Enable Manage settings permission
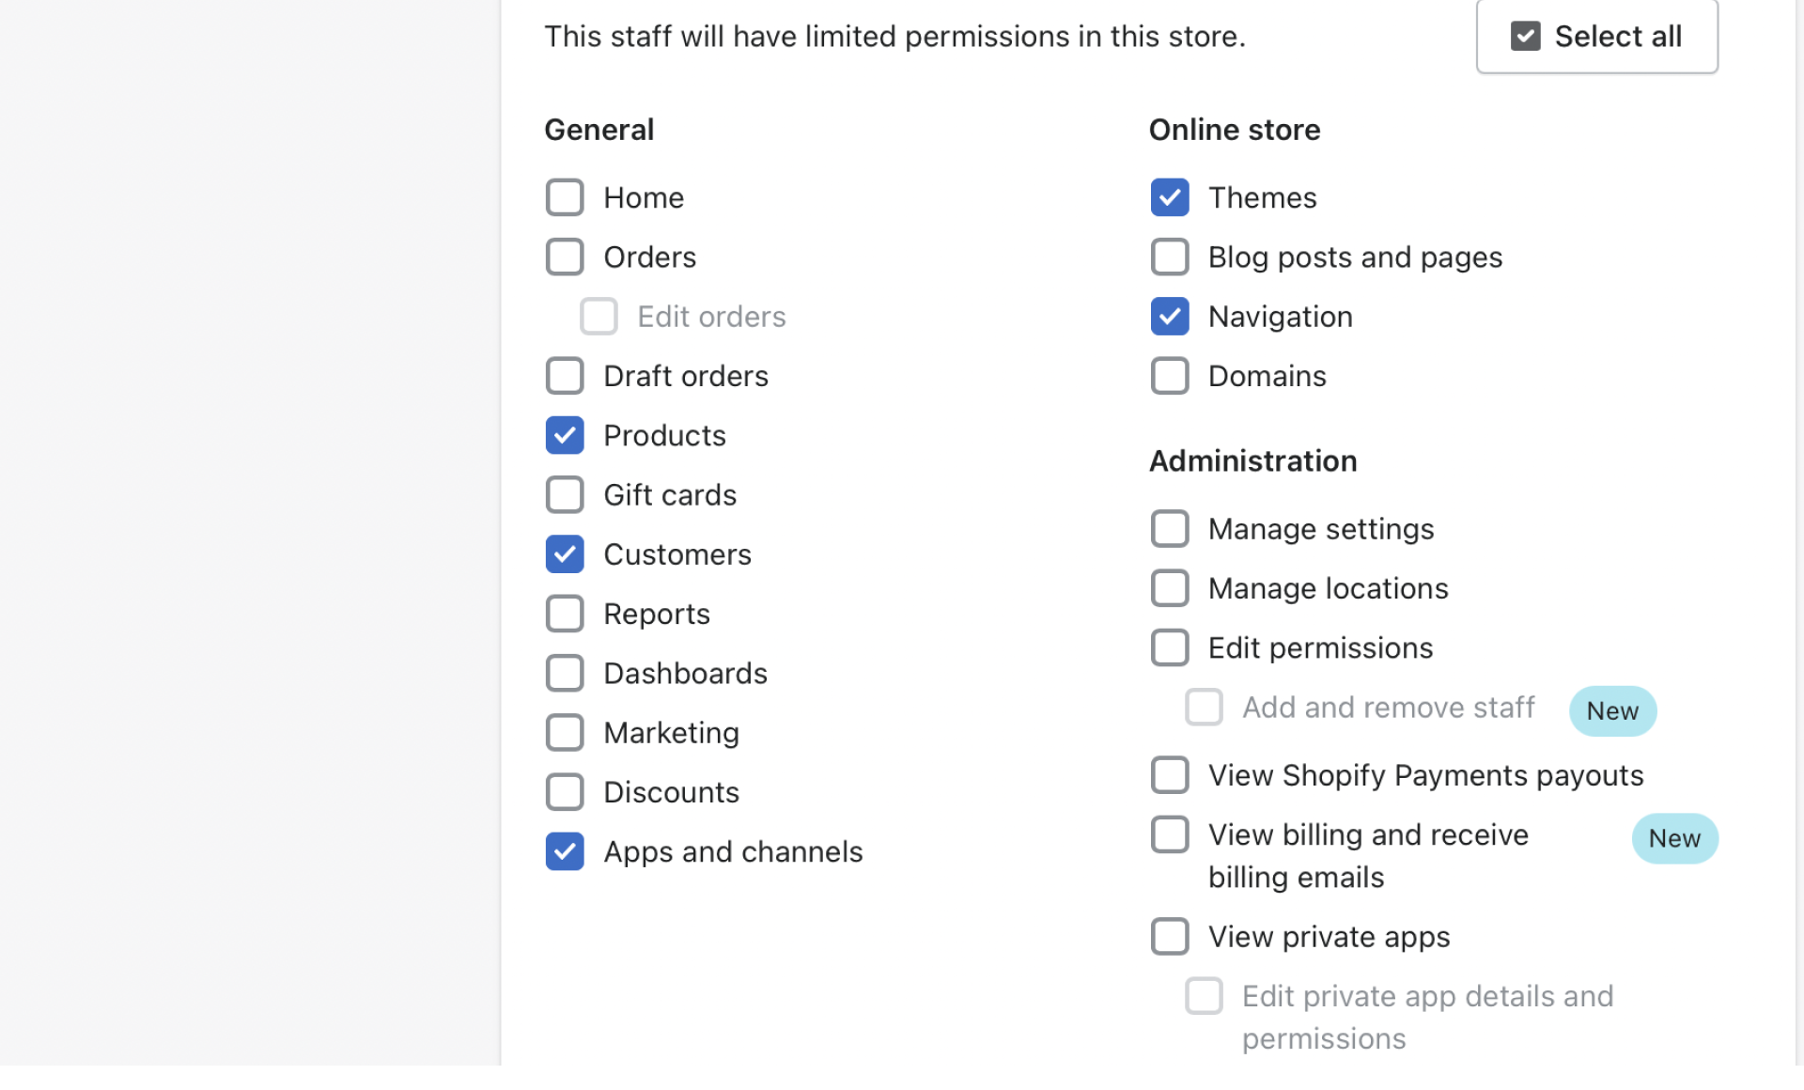Viewport: 1804px width, 1090px height. (1170, 529)
